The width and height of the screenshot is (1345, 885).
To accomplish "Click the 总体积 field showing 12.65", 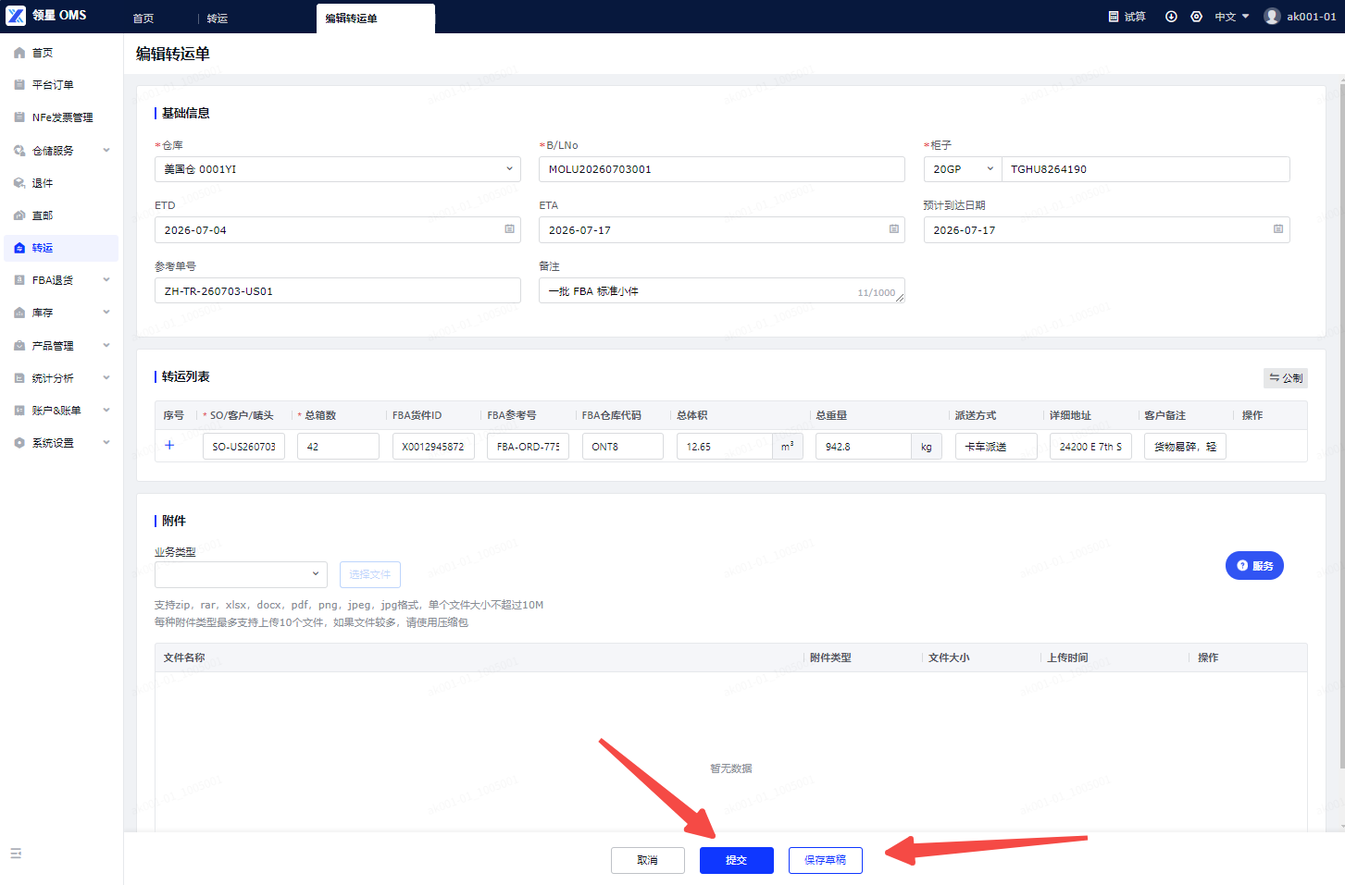I will [x=725, y=447].
